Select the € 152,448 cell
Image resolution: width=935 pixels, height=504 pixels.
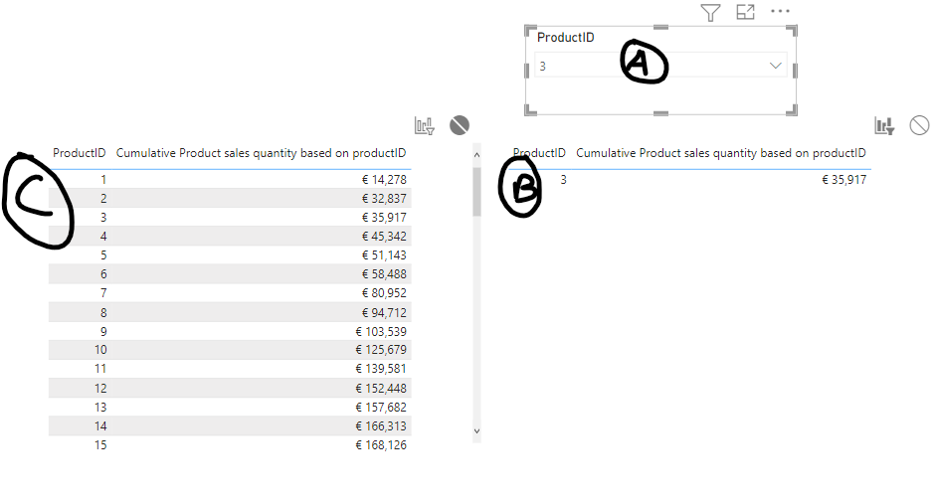click(x=381, y=389)
